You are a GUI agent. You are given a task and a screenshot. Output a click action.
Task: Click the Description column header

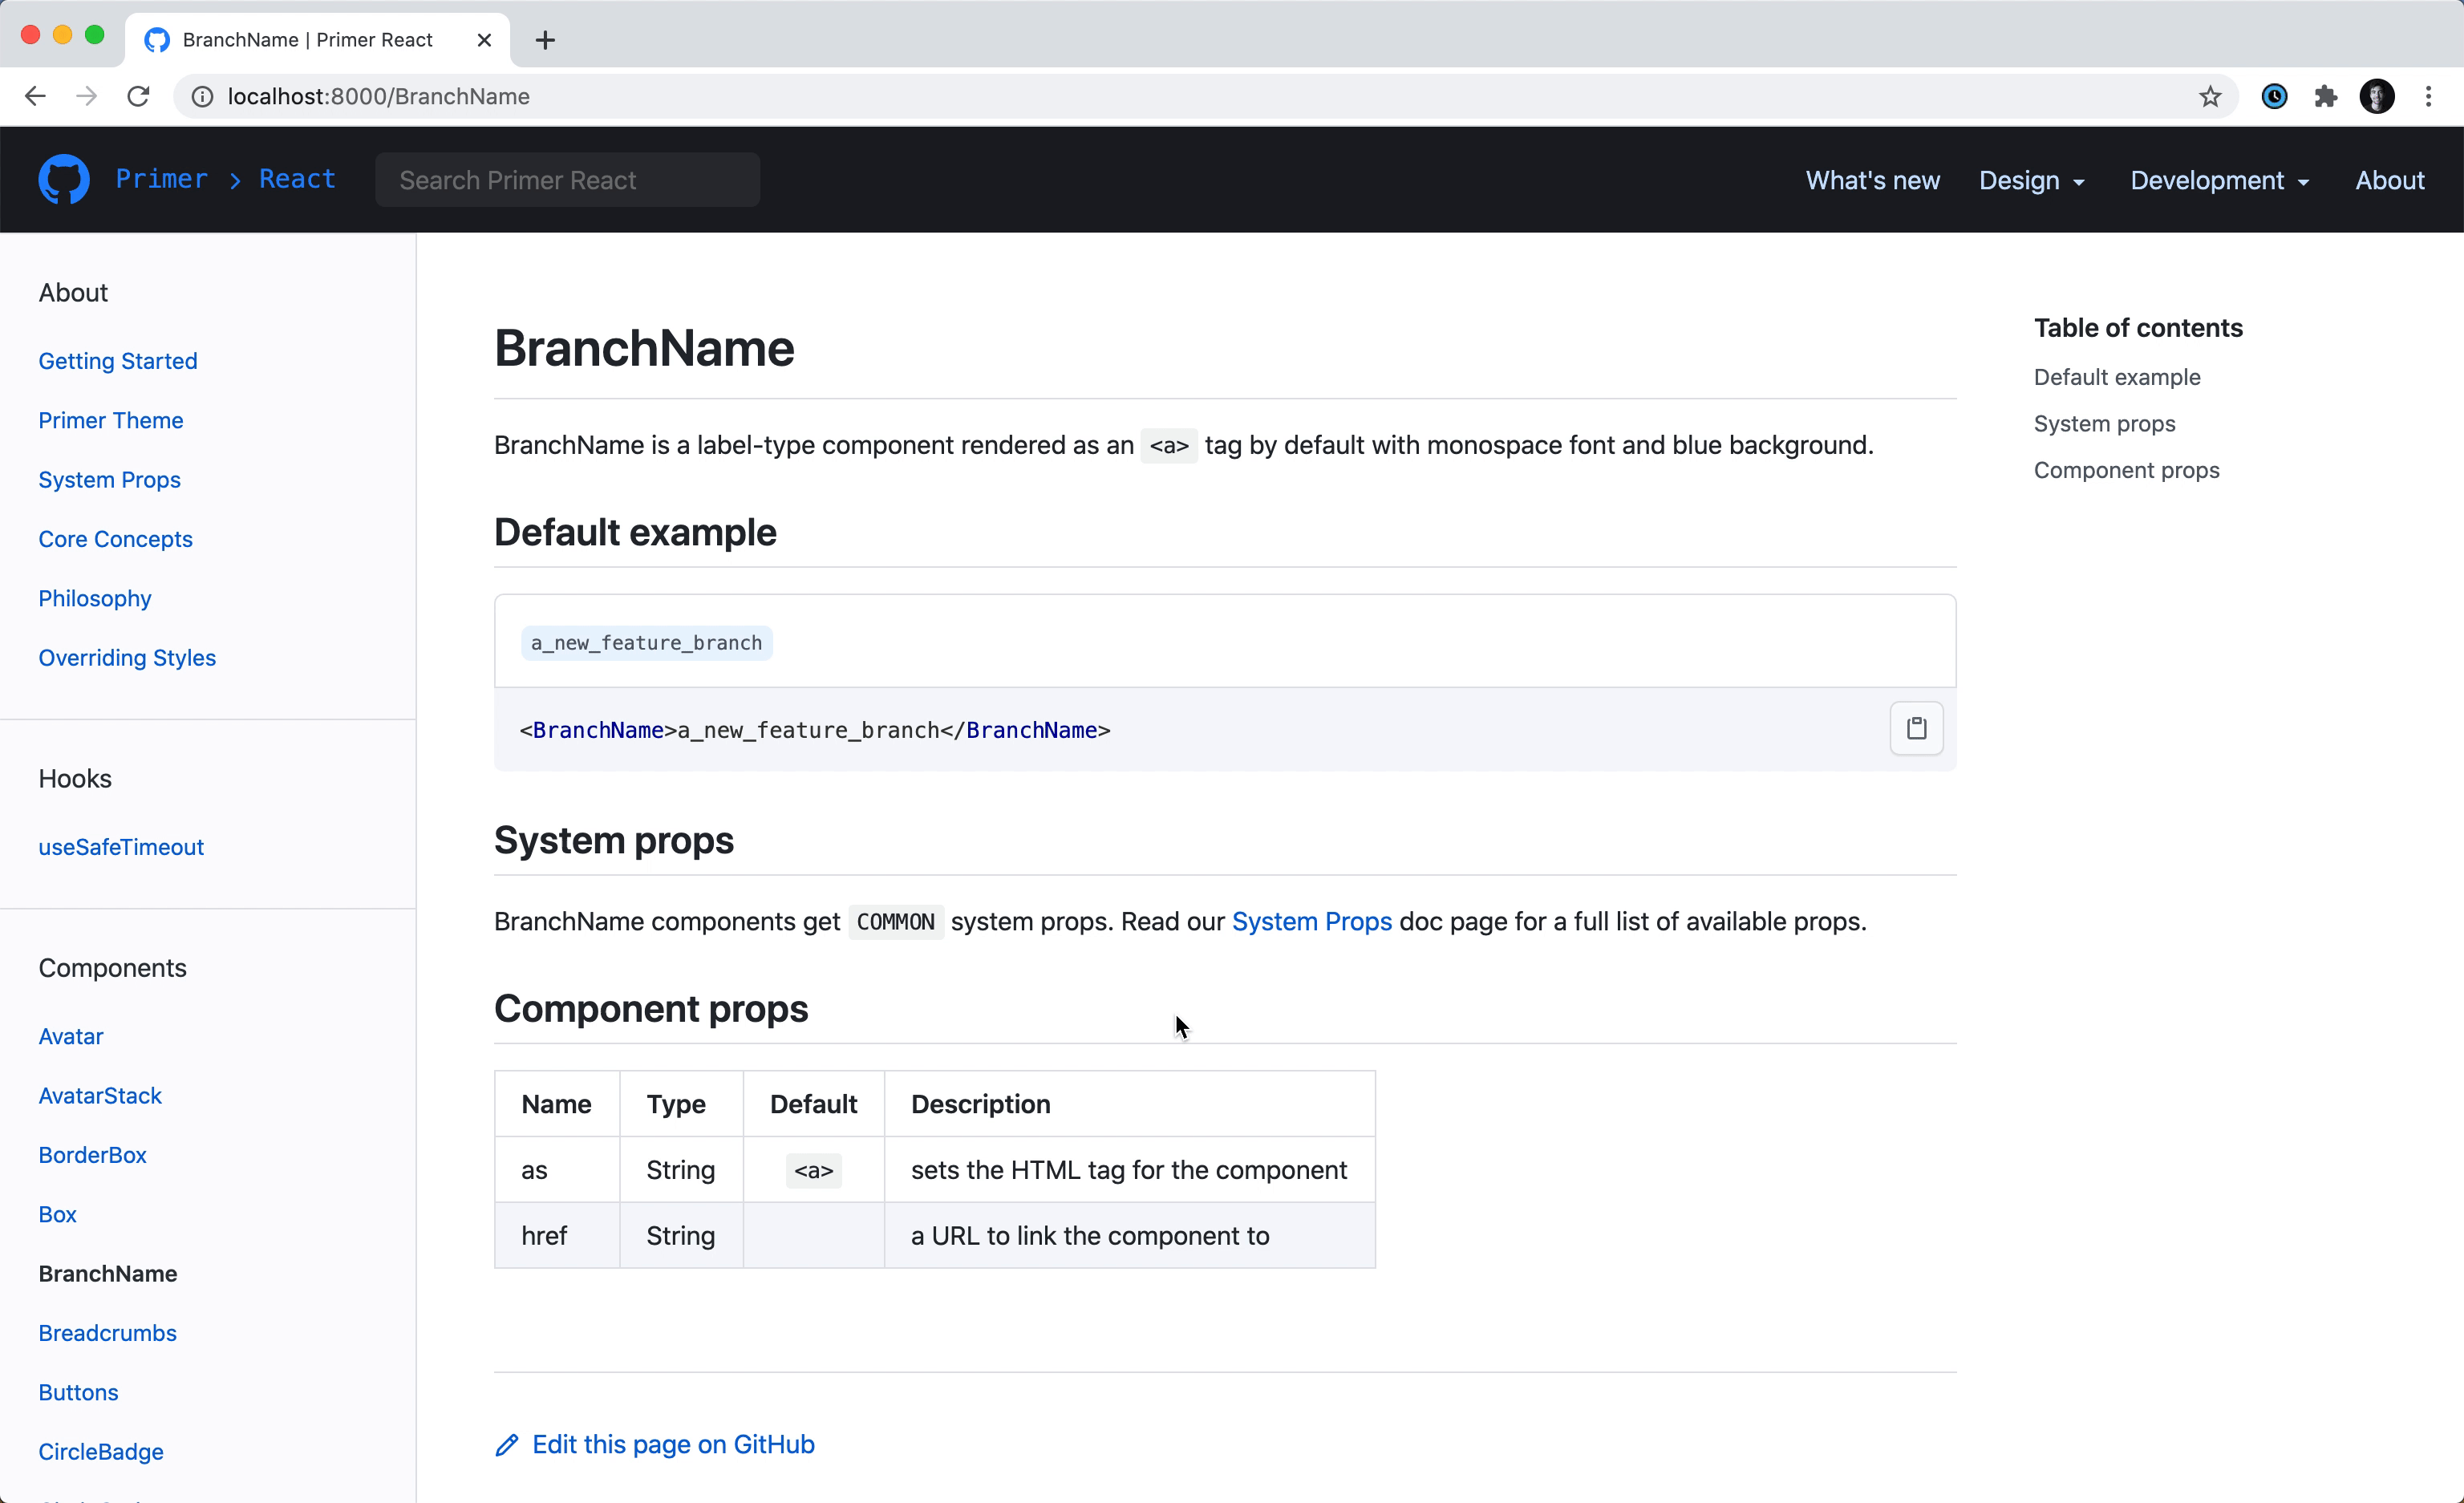tap(1130, 1104)
